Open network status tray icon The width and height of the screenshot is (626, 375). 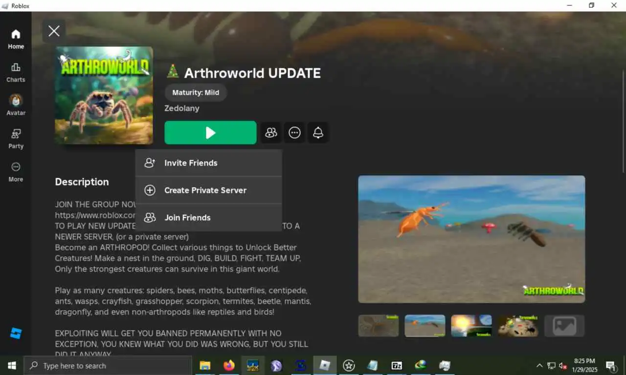click(x=551, y=365)
